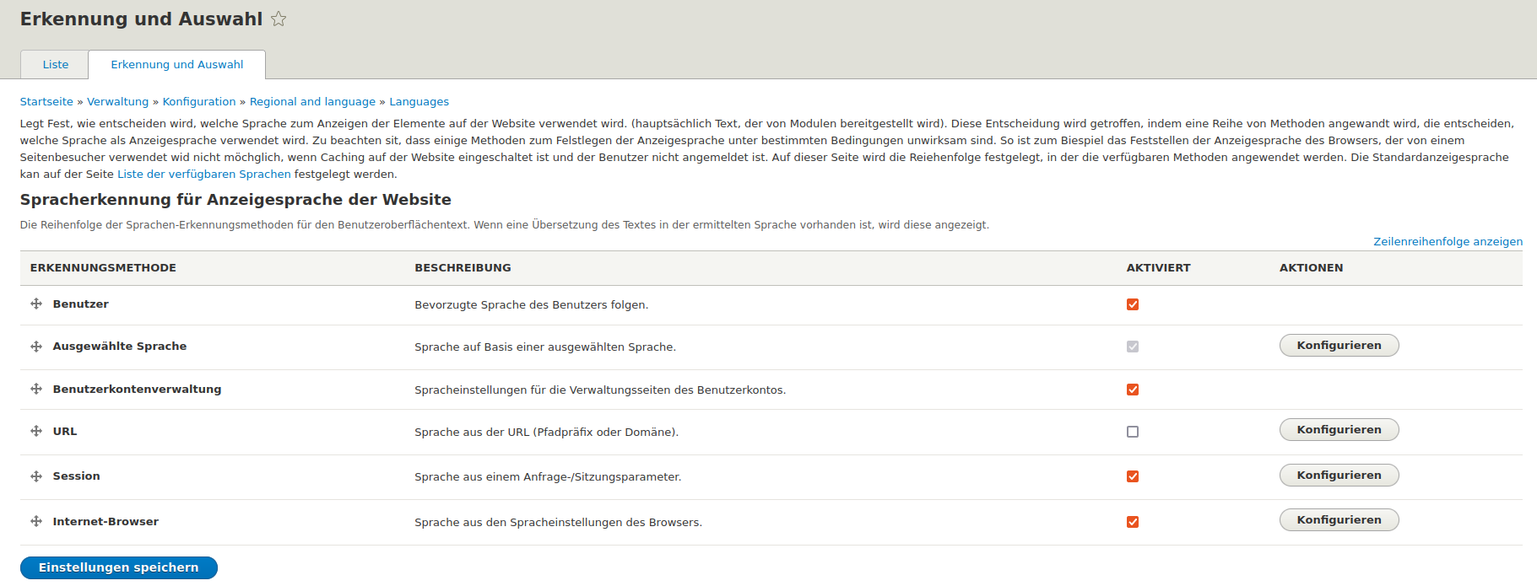This screenshot has height=586, width=1537.
Task: Enable the URL detection method checkbox
Action: (x=1133, y=432)
